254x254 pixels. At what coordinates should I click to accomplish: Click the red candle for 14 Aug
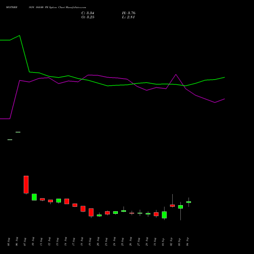click(x=67, y=201)
